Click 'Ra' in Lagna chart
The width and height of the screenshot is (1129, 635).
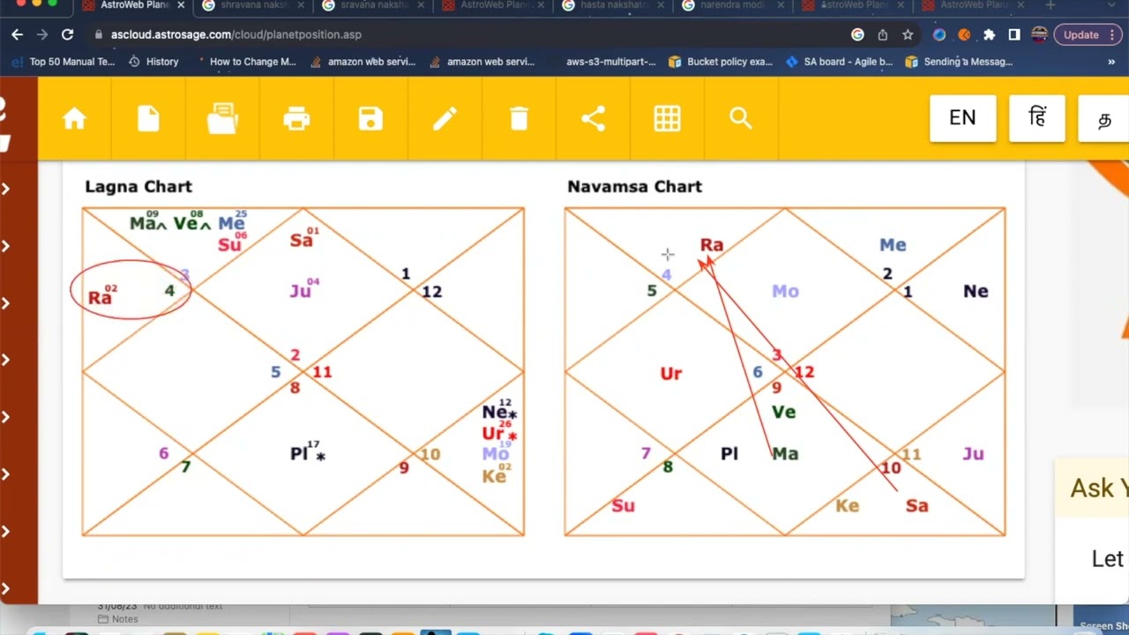pos(100,298)
